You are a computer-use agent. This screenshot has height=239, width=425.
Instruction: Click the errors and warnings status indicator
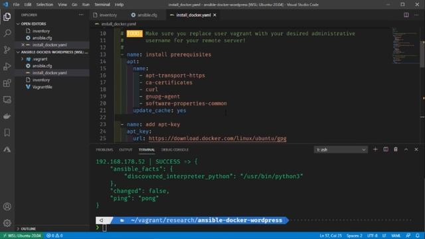(x=54, y=236)
